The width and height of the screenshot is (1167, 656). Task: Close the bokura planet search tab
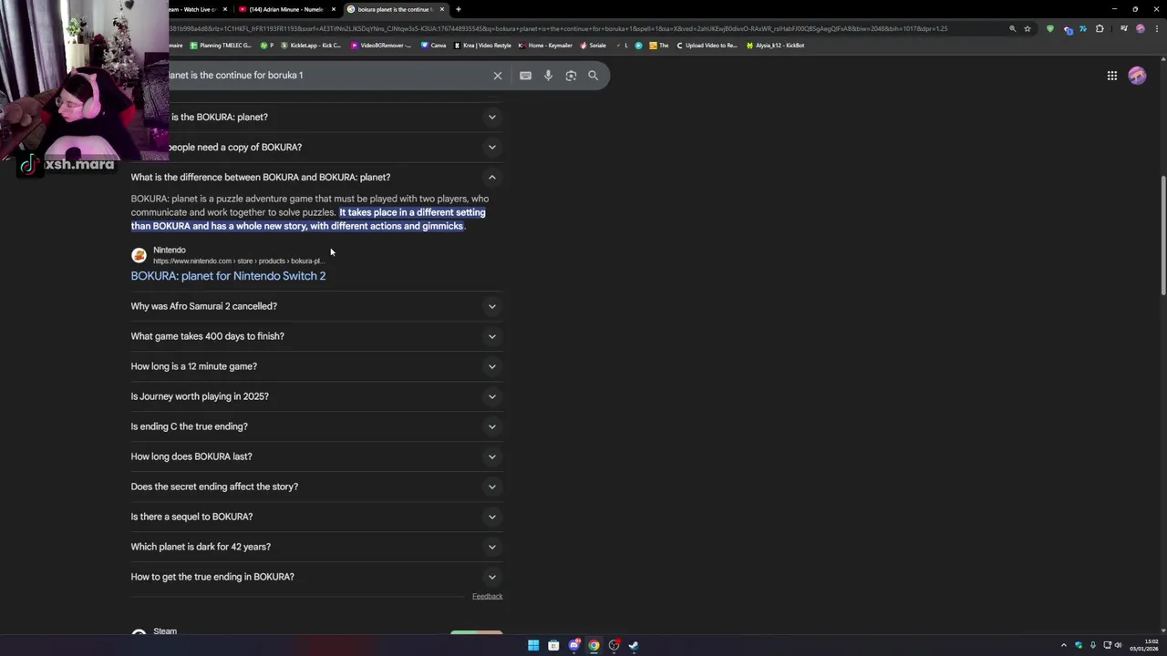(442, 9)
